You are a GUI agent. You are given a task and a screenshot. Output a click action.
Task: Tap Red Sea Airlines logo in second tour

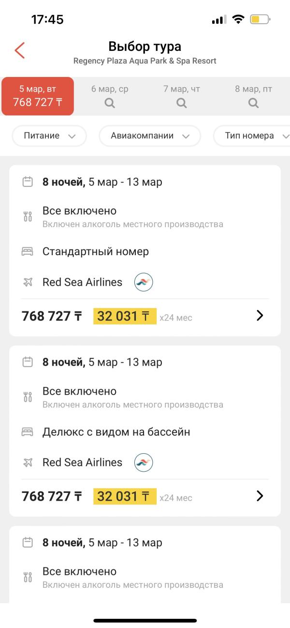click(x=144, y=462)
